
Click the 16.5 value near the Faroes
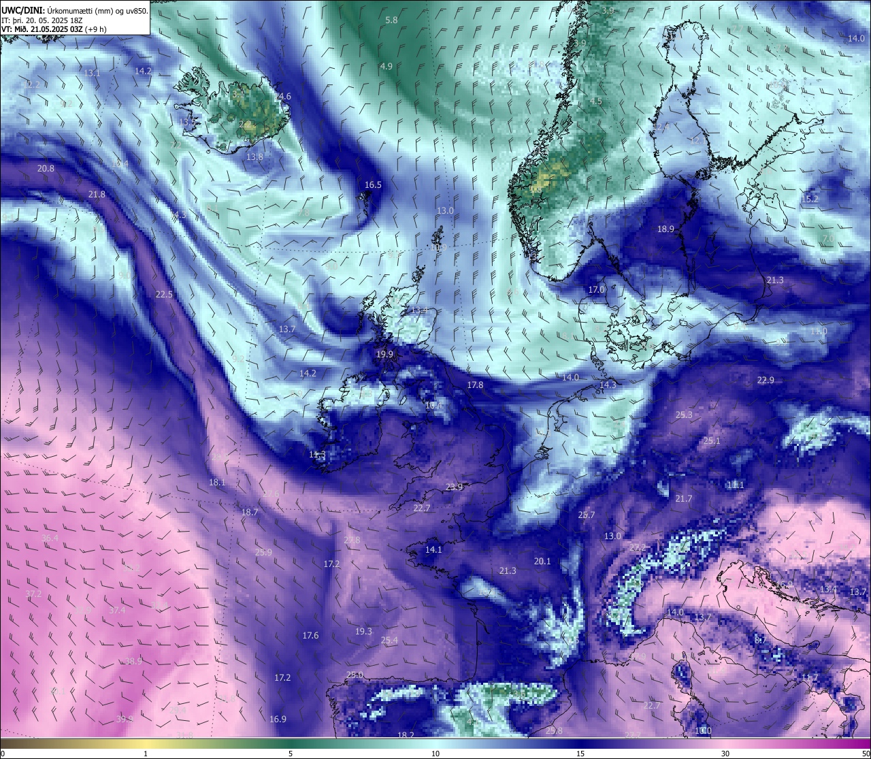(x=373, y=184)
